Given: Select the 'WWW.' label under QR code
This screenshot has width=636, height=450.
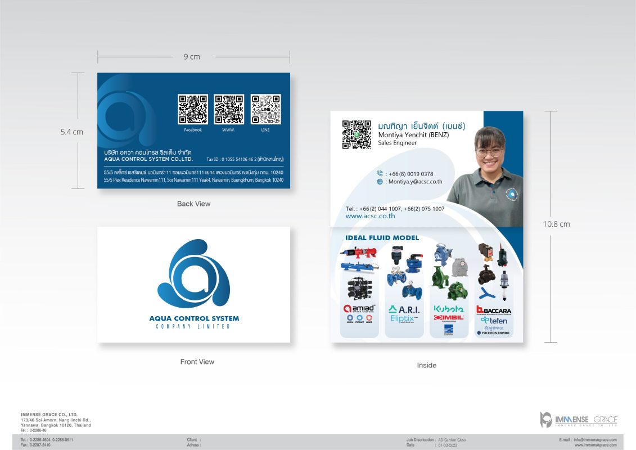Looking at the screenshot, I should (x=228, y=130).
